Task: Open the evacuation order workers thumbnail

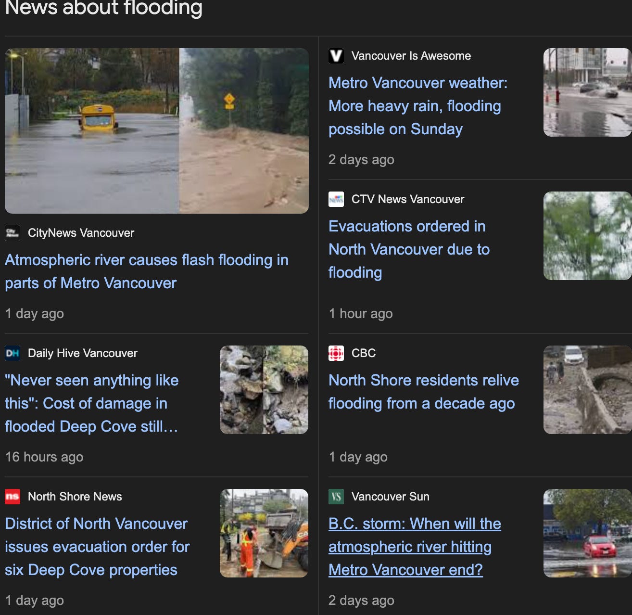Action: point(264,533)
